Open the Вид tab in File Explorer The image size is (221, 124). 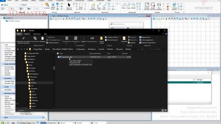(x=45, y=34)
